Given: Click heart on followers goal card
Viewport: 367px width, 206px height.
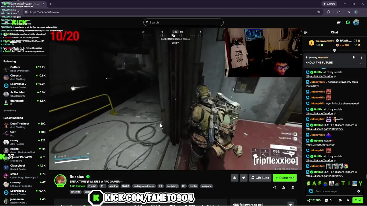Looking at the screenshot, I should pyautogui.click(x=291, y=204).
